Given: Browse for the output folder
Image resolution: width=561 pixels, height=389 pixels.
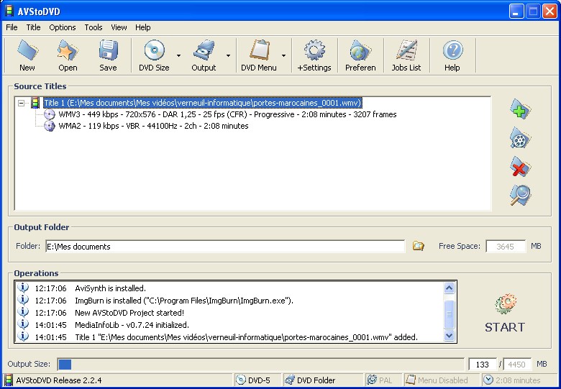Looking at the screenshot, I should click(x=418, y=247).
